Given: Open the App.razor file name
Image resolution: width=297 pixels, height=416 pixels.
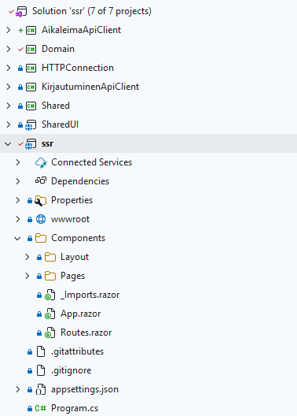Looking at the screenshot, I should pos(81,314).
